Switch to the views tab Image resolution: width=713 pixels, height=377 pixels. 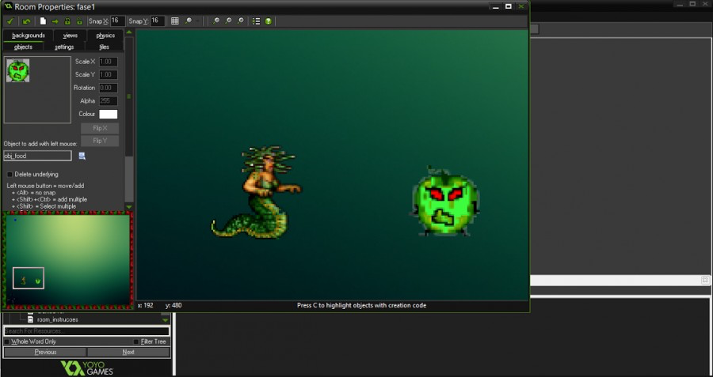tap(70, 36)
